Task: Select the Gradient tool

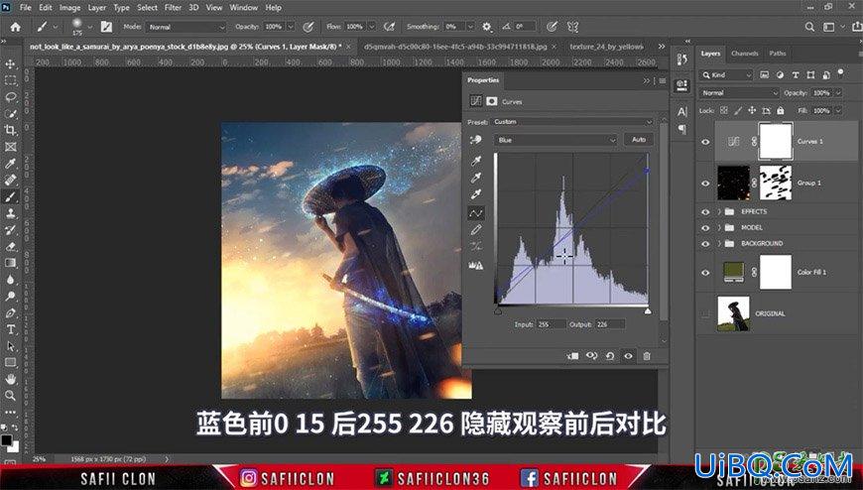Action: (x=10, y=263)
